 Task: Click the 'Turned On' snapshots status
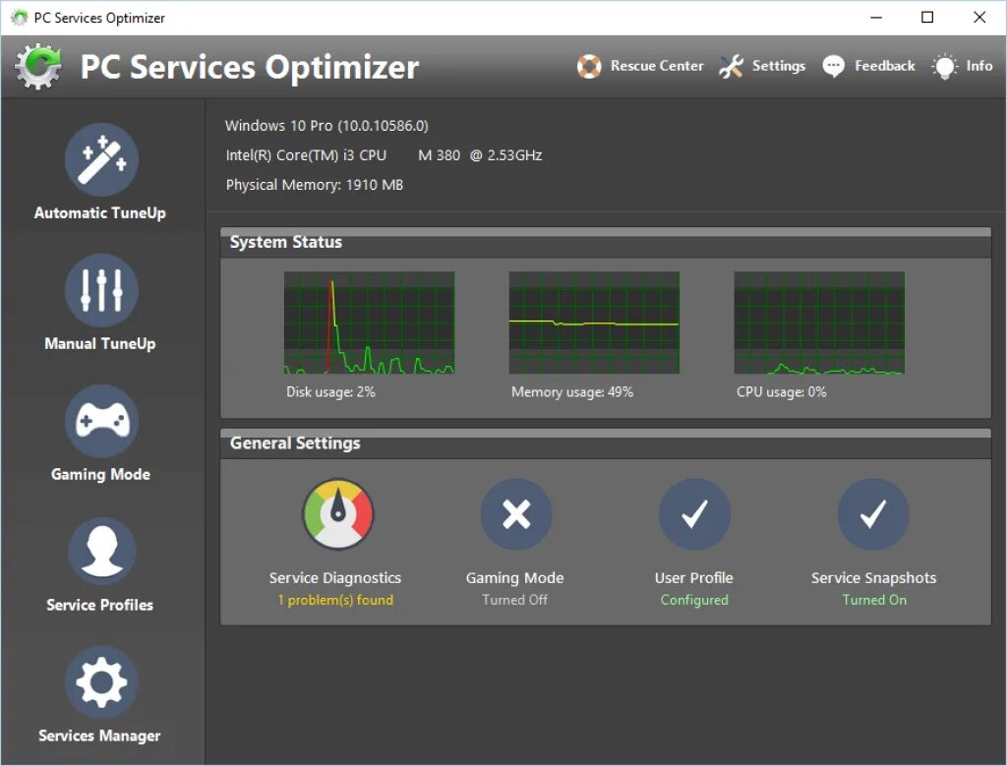[x=874, y=600]
